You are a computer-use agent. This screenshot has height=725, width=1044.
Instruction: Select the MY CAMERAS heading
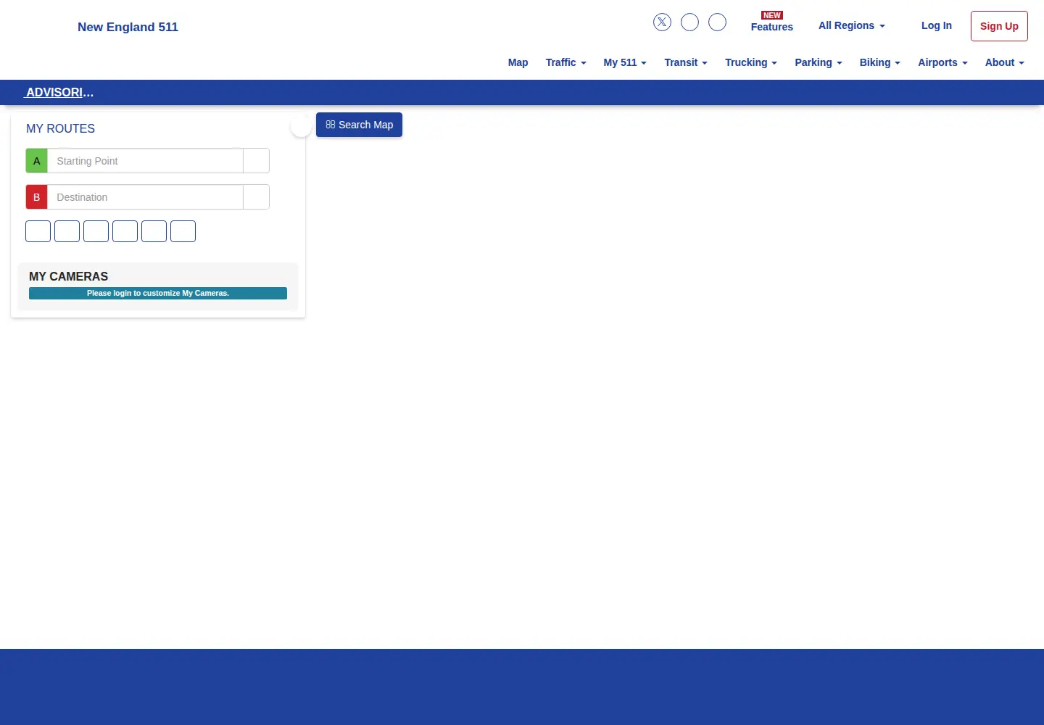(68, 276)
